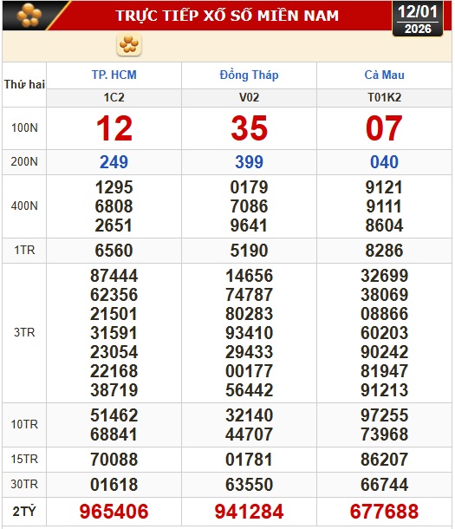Click the 100N prize label

24,127
